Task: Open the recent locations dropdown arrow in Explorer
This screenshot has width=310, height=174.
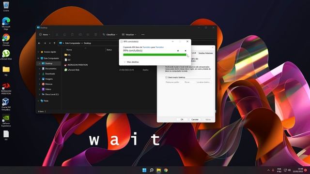Action: click(49, 43)
